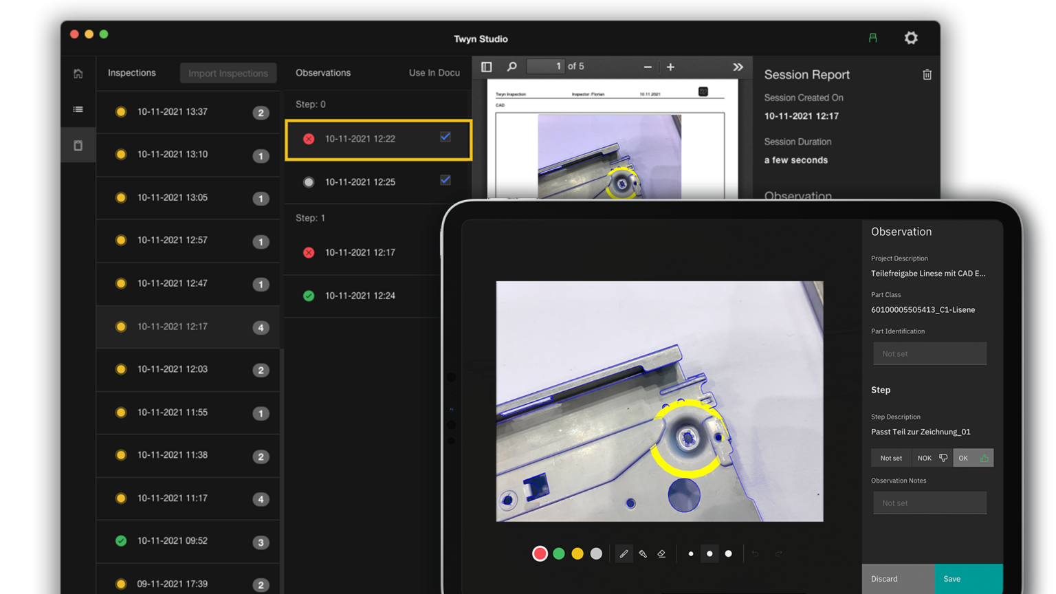Click the Import Inspections button

click(x=228, y=73)
